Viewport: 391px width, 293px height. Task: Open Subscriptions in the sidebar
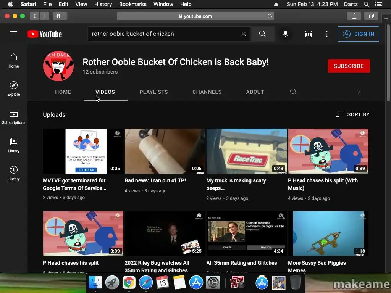tap(14, 117)
